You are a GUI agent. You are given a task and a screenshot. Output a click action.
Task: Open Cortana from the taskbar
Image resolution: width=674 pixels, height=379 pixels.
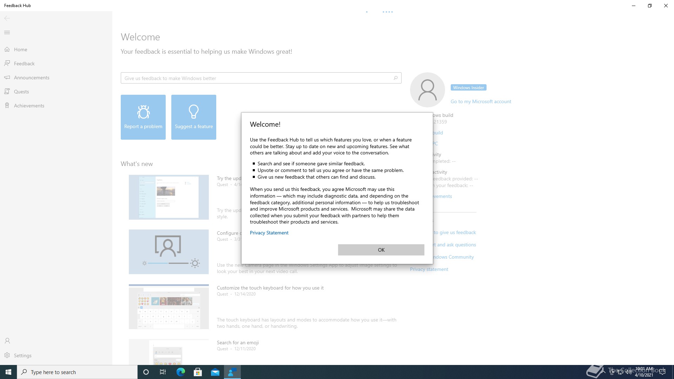[x=146, y=372]
